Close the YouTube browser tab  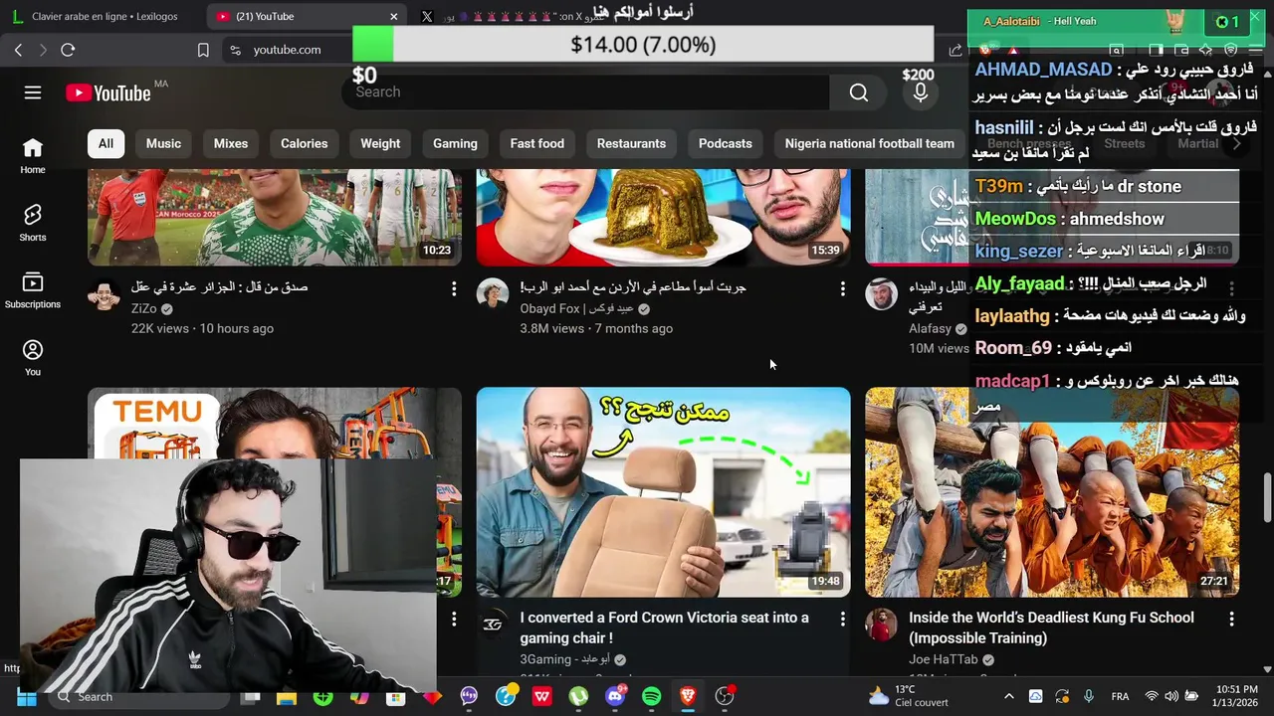coord(394,16)
